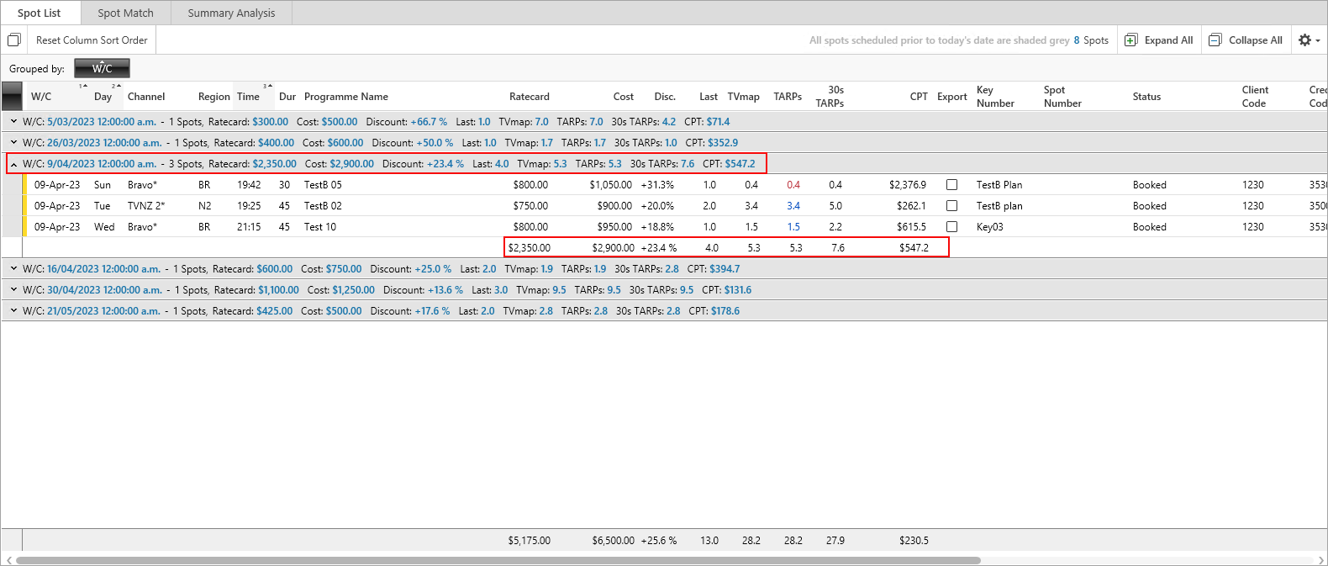Screen dimensions: 1328x566
Task: Sort by the Key Number column header
Action: 995,97
